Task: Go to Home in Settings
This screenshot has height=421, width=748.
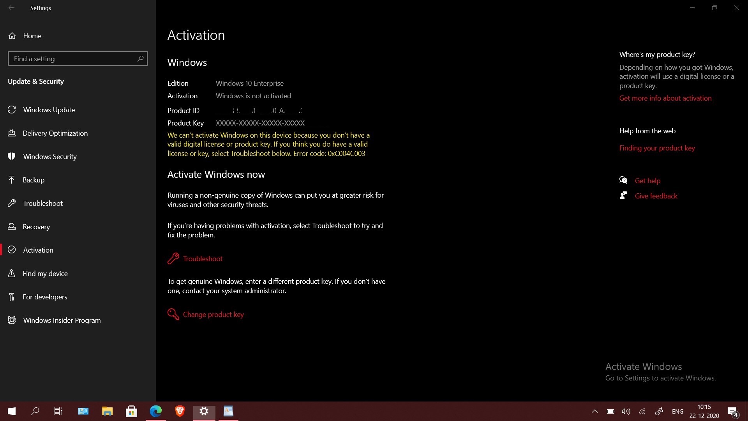Action: [32, 35]
